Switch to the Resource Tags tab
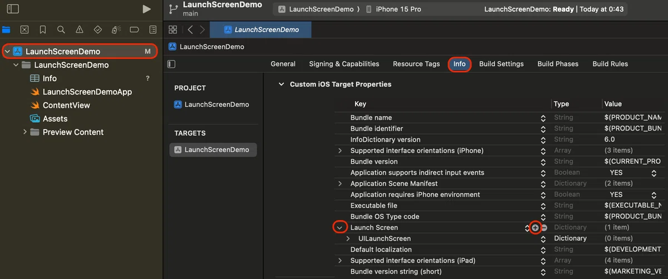 click(416, 64)
